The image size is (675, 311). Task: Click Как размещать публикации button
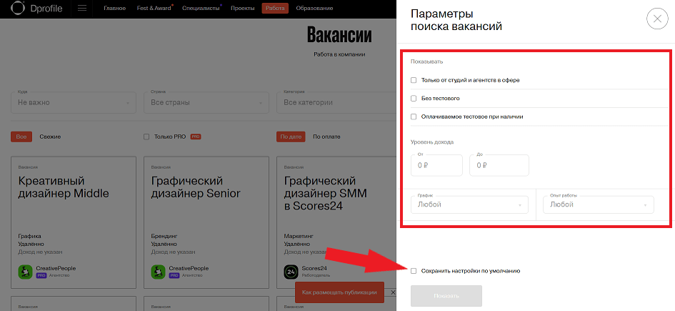click(340, 292)
